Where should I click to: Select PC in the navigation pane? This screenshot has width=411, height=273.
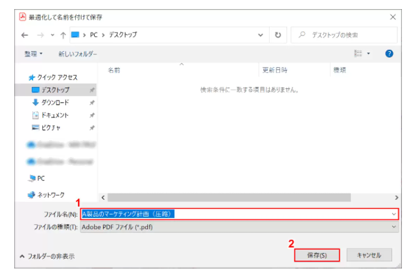coord(40,178)
